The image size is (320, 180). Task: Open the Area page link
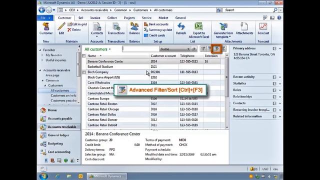(x=52, y=75)
